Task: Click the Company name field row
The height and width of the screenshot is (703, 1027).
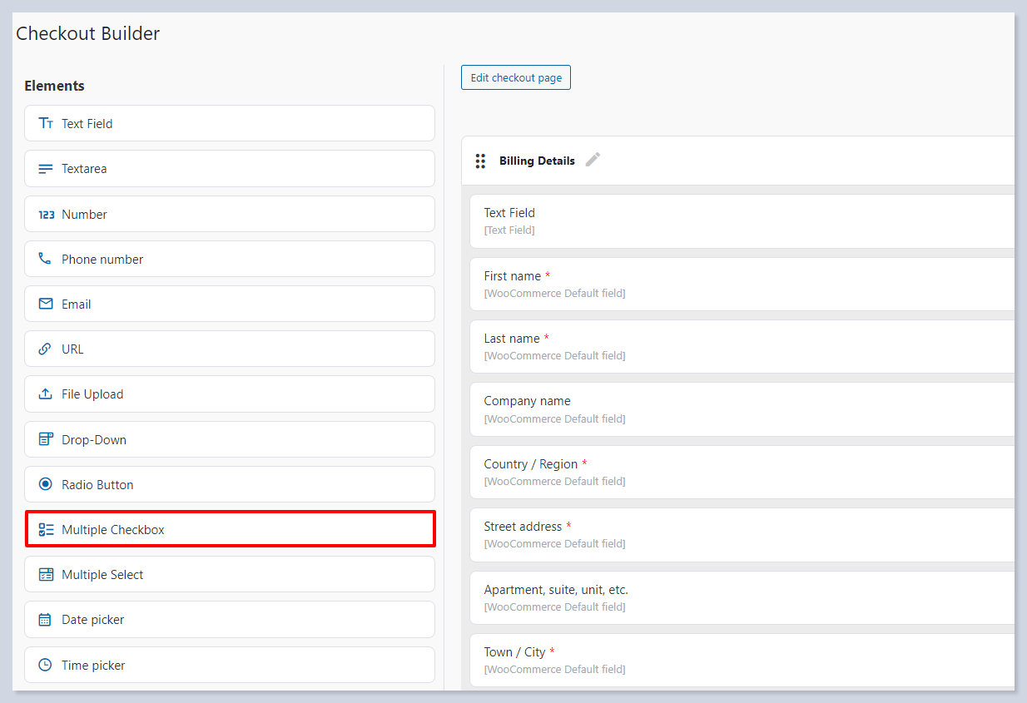Action: [x=741, y=409]
